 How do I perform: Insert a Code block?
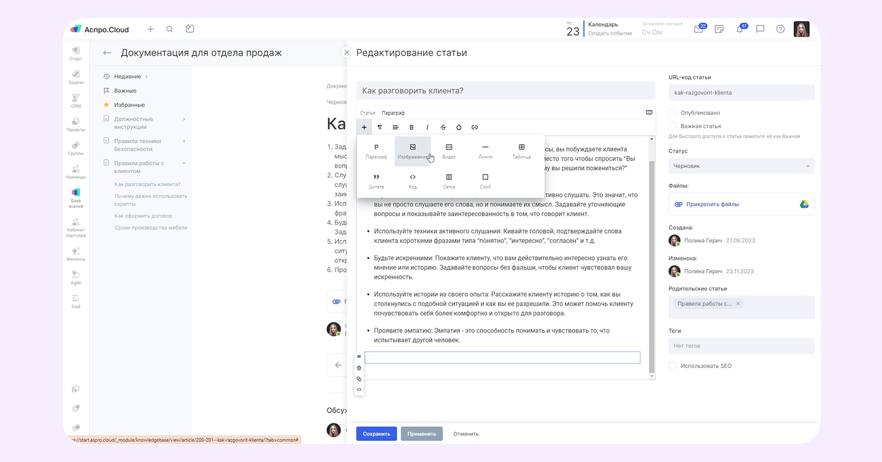click(x=413, y=181)
